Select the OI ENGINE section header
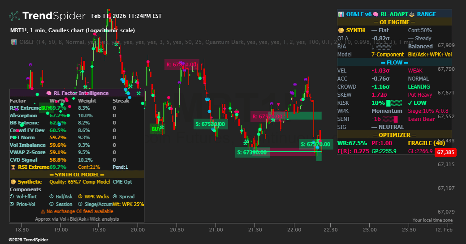Viewport: 466px width, 244px height. [394, 22]
